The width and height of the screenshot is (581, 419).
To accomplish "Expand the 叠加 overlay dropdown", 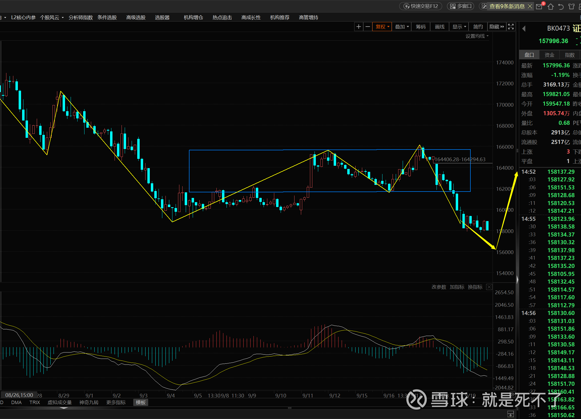I will (x=402, y=27).
